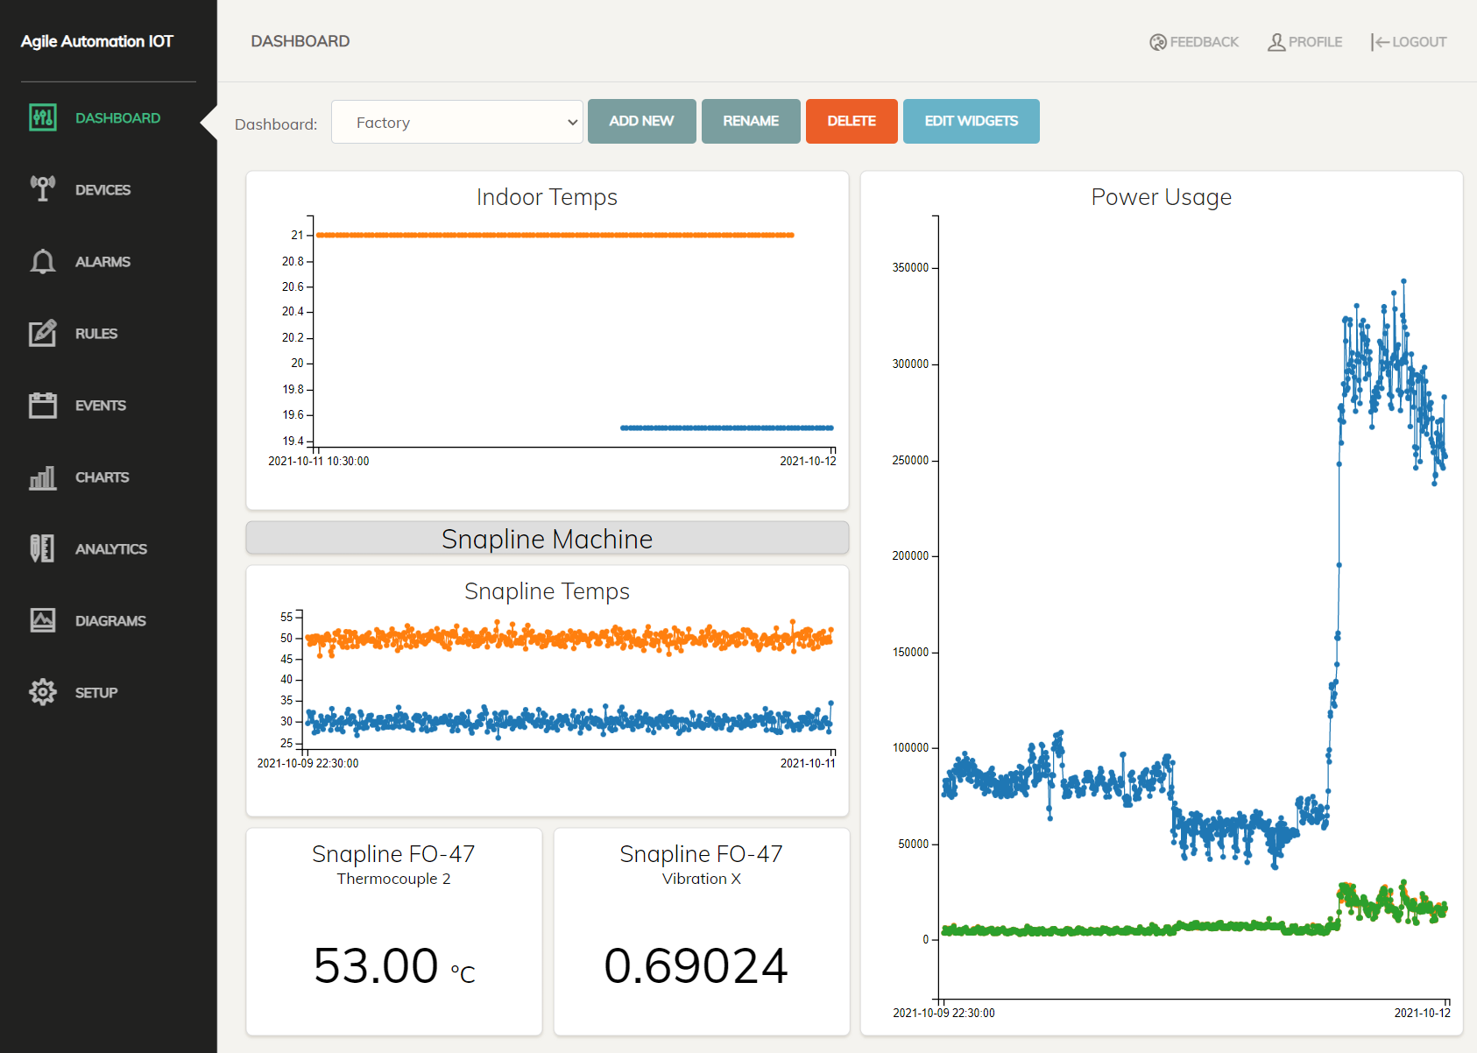Collapse the sidebar using the arrow notch

[208, 124]
